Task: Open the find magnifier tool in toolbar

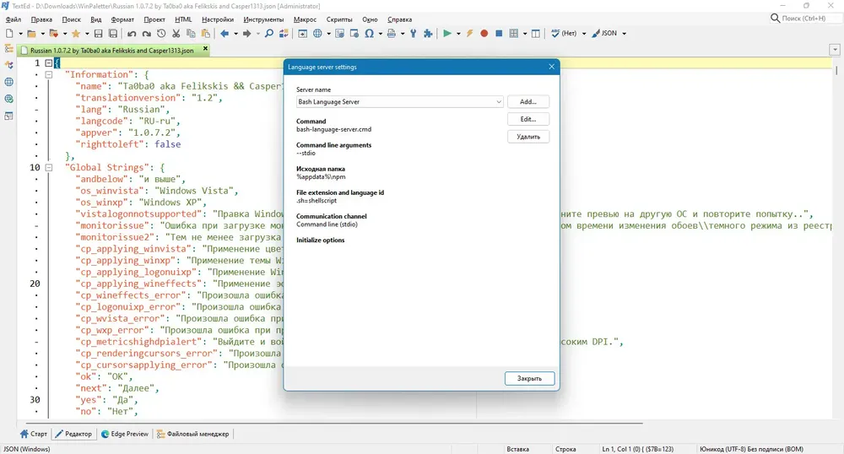Action: point(268,34)
